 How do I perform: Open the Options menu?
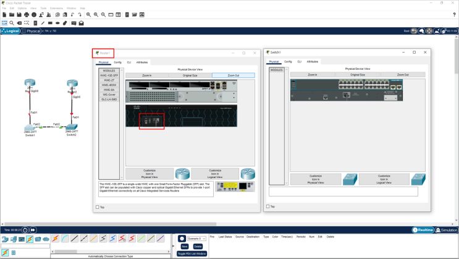[x=22, y=8]
